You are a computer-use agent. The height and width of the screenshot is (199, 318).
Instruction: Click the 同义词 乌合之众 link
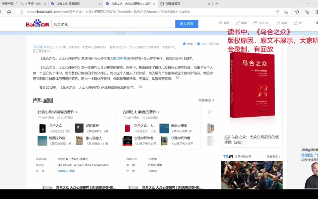(x=49, y=47)
